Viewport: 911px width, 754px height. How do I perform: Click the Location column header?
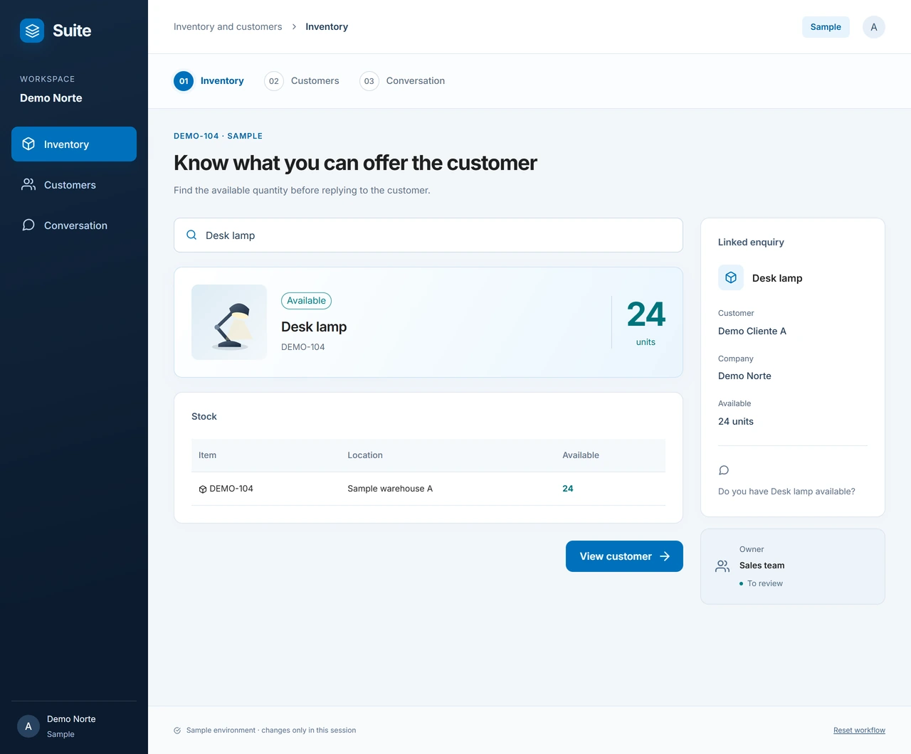coord(365,455)
